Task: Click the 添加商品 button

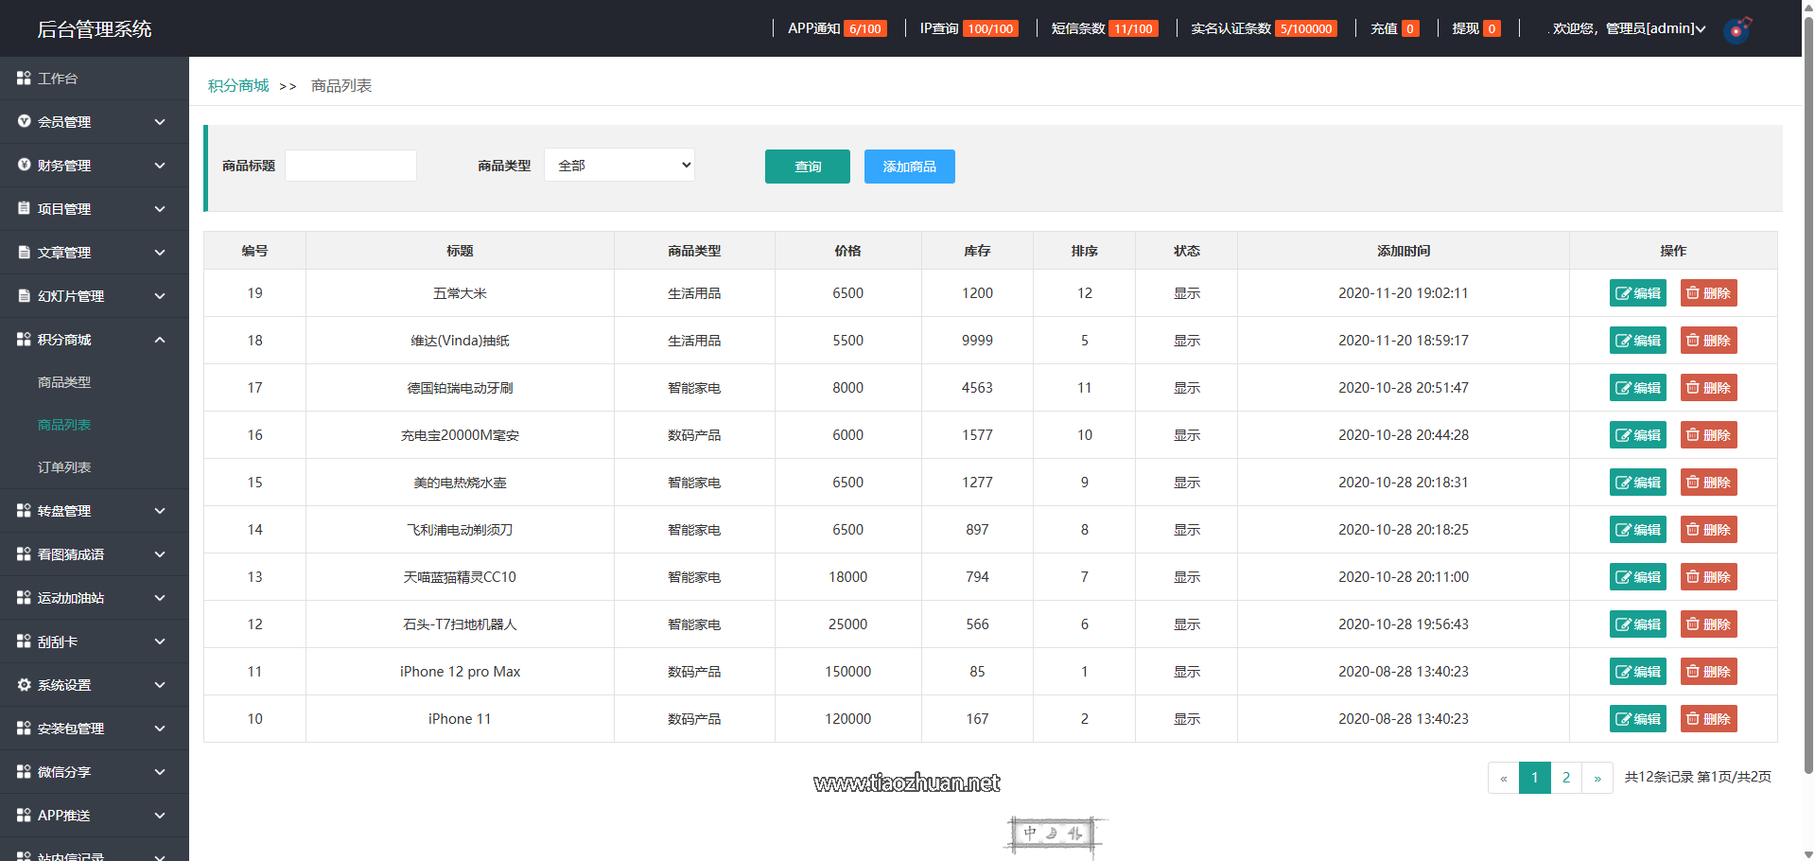Action: 910,167
